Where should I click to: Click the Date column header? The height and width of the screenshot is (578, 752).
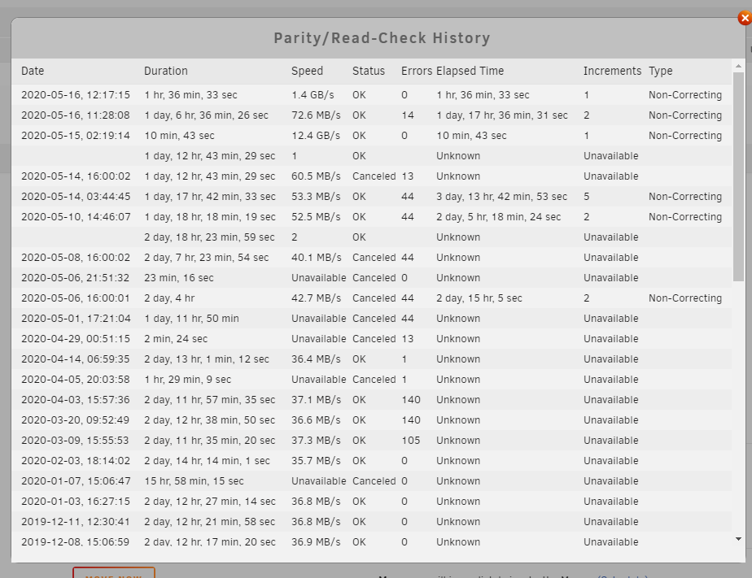coord(33,71)
